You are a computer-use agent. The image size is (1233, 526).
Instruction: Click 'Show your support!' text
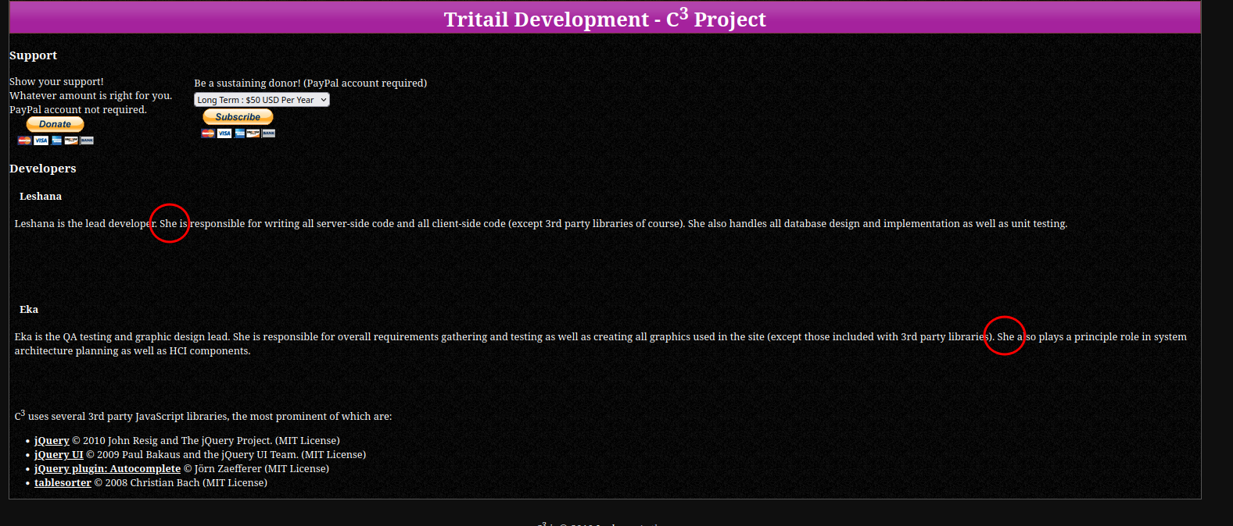[56, 82]
